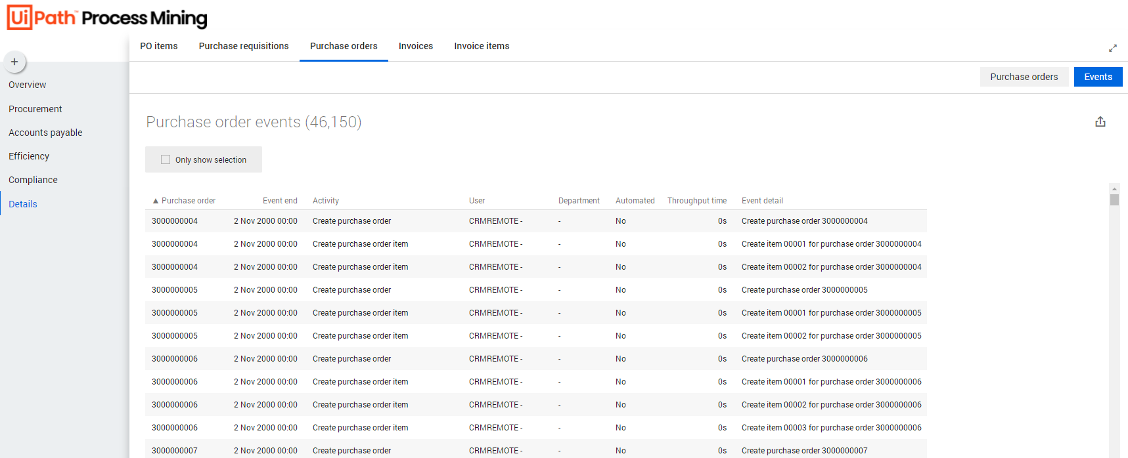Click the UiPath Process Mining logo
This screenshot has width=1128, height=458.
[107, 18]
